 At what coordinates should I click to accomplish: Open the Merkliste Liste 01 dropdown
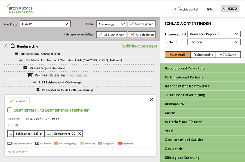[45, 24]
